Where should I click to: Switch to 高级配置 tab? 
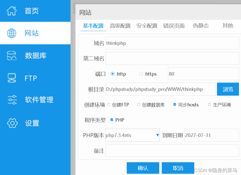pos(120,26)
